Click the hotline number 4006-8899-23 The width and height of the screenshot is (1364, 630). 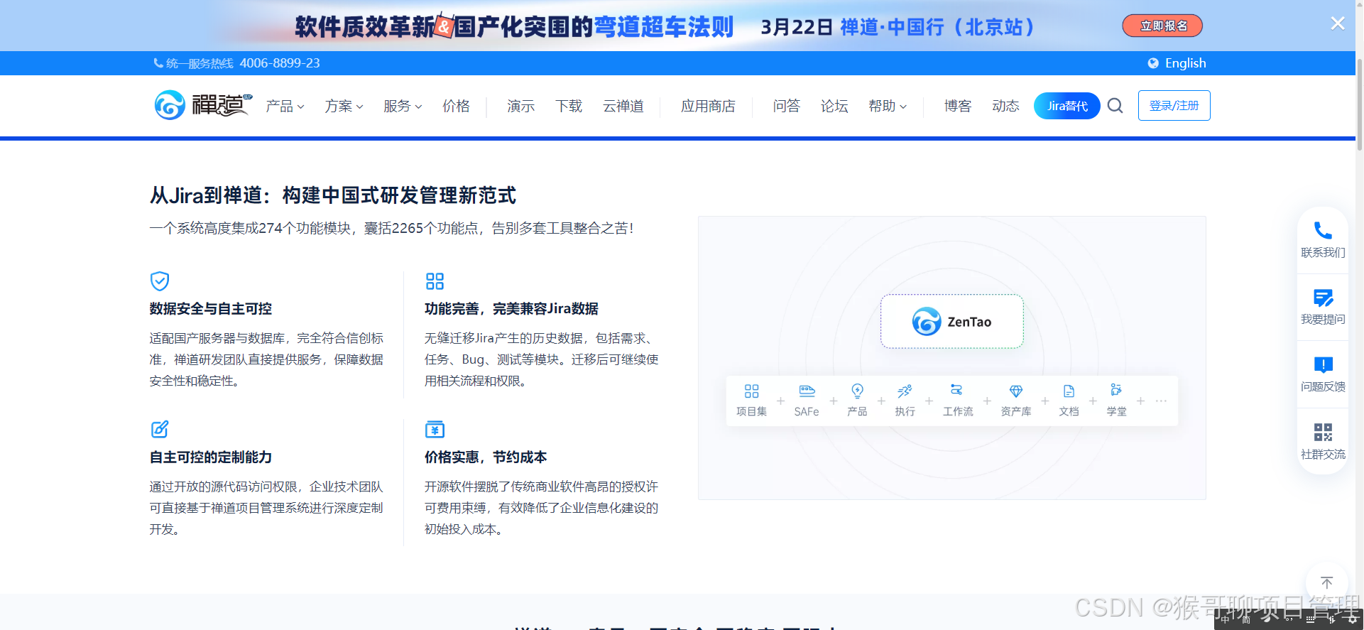[x=280, y=63]
